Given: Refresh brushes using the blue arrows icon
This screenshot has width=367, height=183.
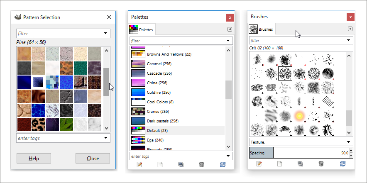Looking at the screenshot, I should coord(343,163).
